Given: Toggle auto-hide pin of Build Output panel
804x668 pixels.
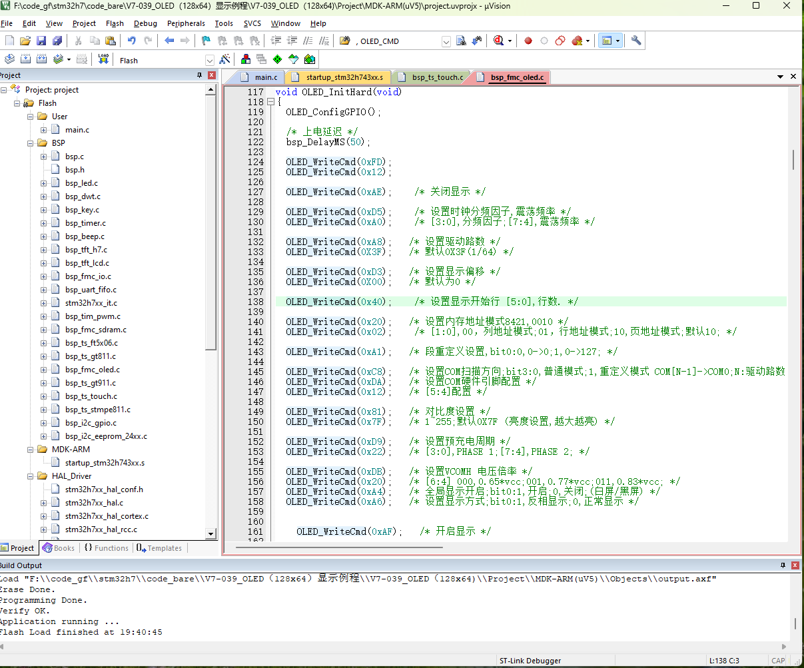Looking at the screenshot, I should [x=783, y=565].
